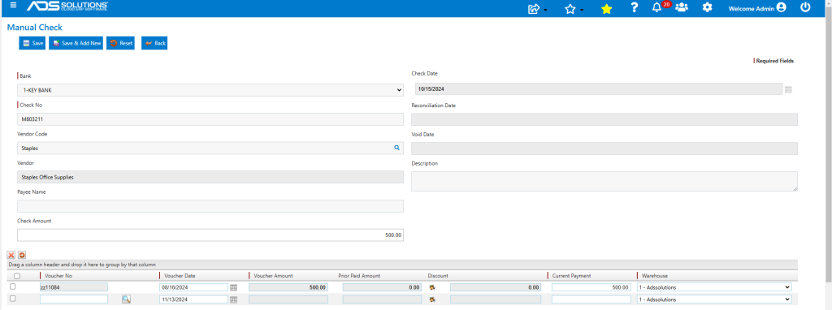The image size is (832, 310).
Task: Click the red delete row icon
Action: click(x=11, y=255)
